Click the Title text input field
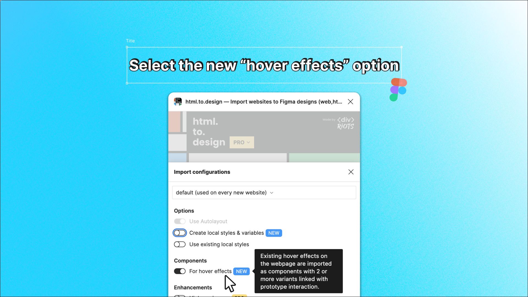 coord(264,65)
